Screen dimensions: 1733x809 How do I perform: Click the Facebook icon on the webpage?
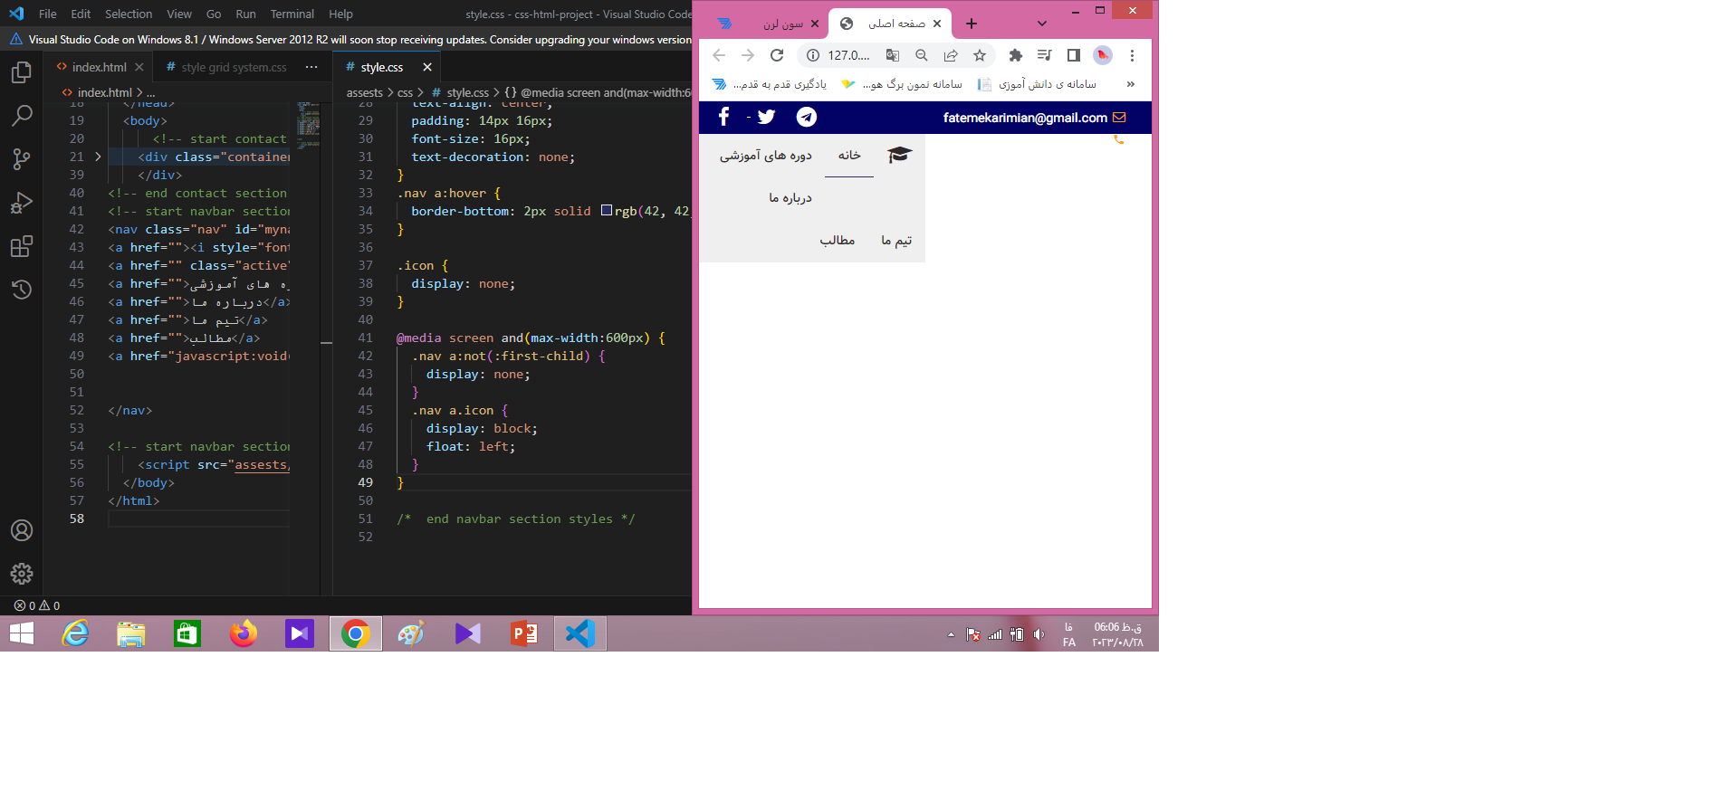coord(723,117)
